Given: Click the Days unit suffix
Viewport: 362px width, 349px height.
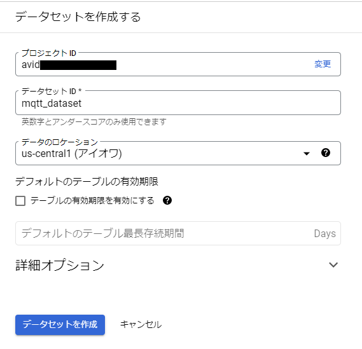Looking at the screenshot, I should pyautogui.click(x=324, y=233).
